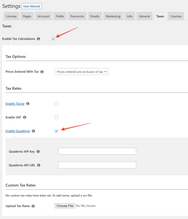Focus the Quaderno API URL field
The image size is (188, 219).
97,165
